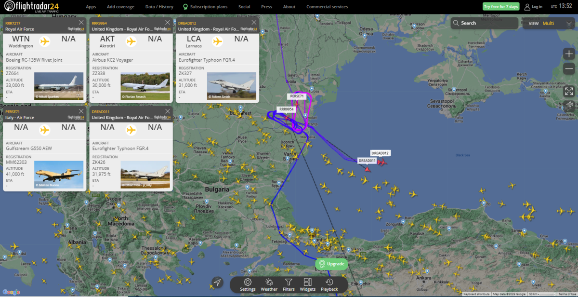
Task: Close the DREAD011 flight card
Action: click(x=168, y=111)
